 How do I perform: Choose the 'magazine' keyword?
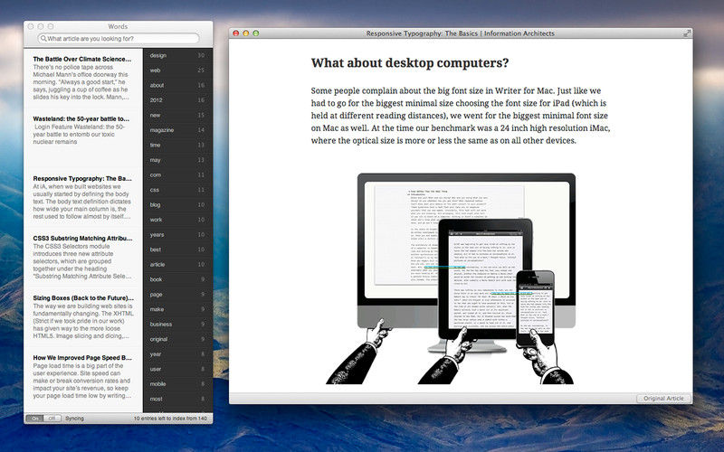tap(177, 130)
